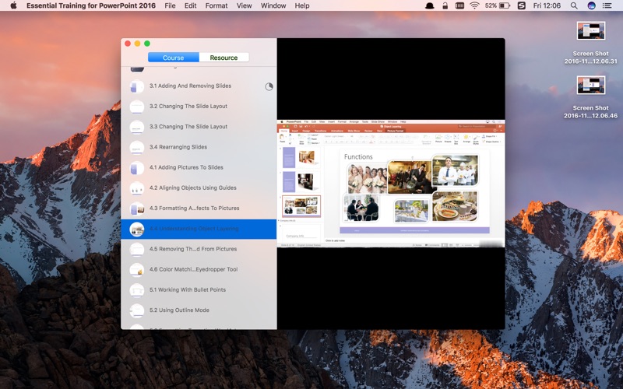Viewport: 623px width, 389px height.
Task: Click thumbnail of lesson 3.2 Changing The Slide Layout
Action: pyautogui.click(x=137, y=107)
